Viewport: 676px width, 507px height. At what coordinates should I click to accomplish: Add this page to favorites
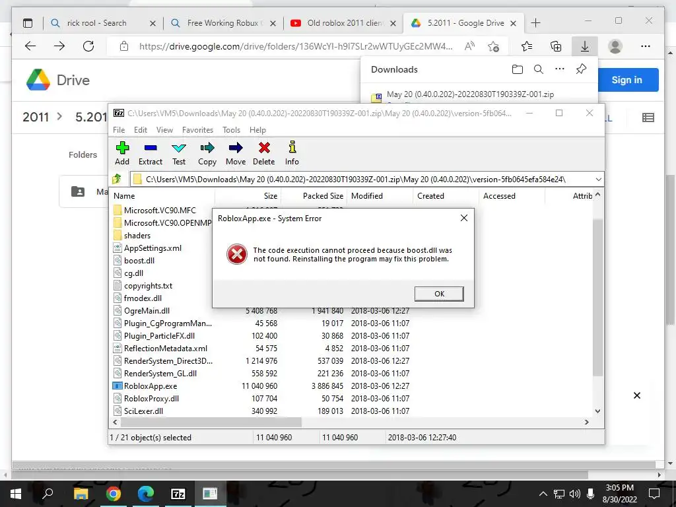[494, 46]
